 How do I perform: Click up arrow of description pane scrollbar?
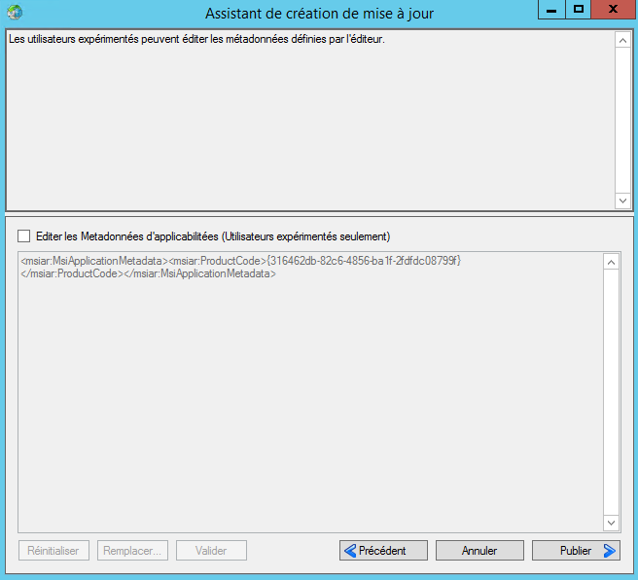(622, 40)
